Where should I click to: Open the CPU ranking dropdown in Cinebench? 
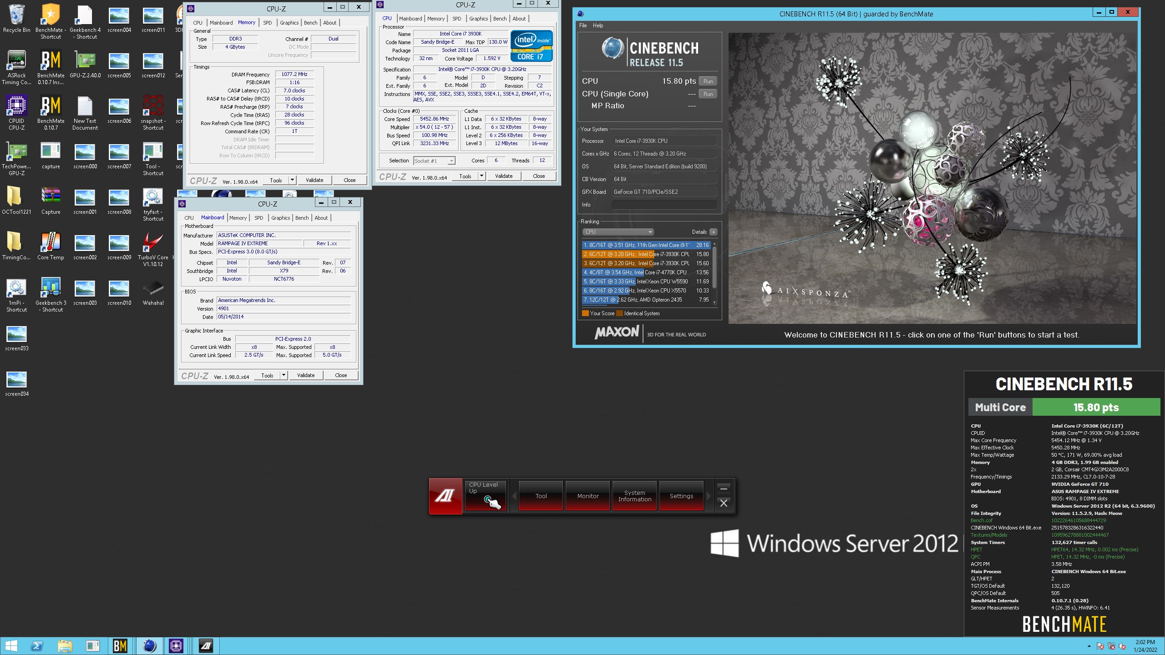(618, 232)
